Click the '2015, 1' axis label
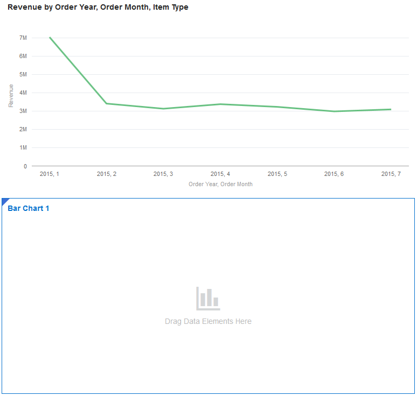 point(50,174)
